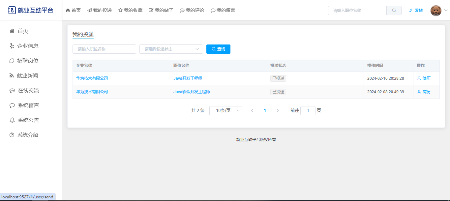Open 我的帖子 in top navigation
This screenshot has height=201, width=450.
[161, 11]
